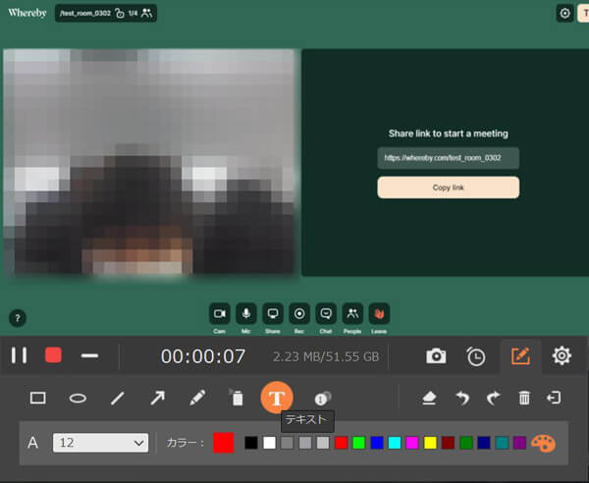Click the Copy link button
The width and height of the screenshot is (589, 483).
(x=448, y=188)
